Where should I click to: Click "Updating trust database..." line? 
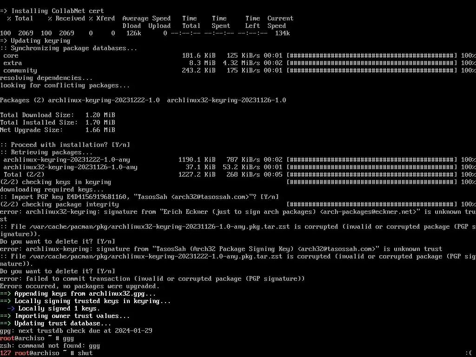coord(56,324)
